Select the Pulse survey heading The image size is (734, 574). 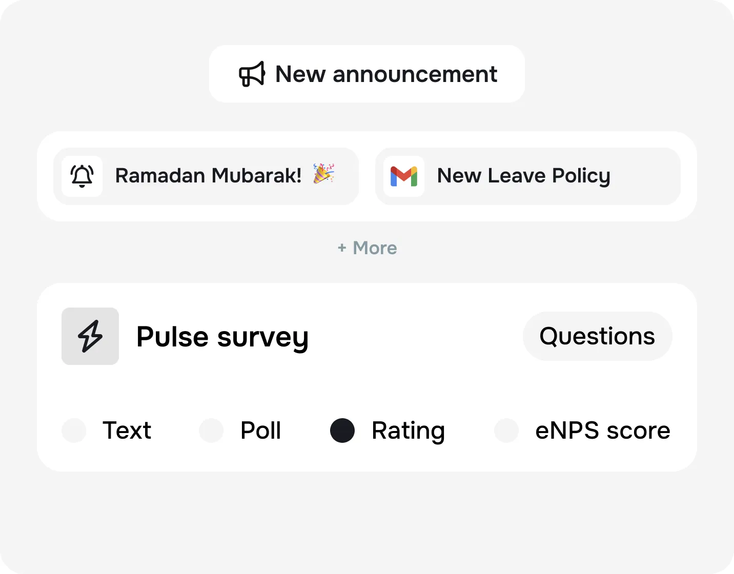[x=222, y=337]
